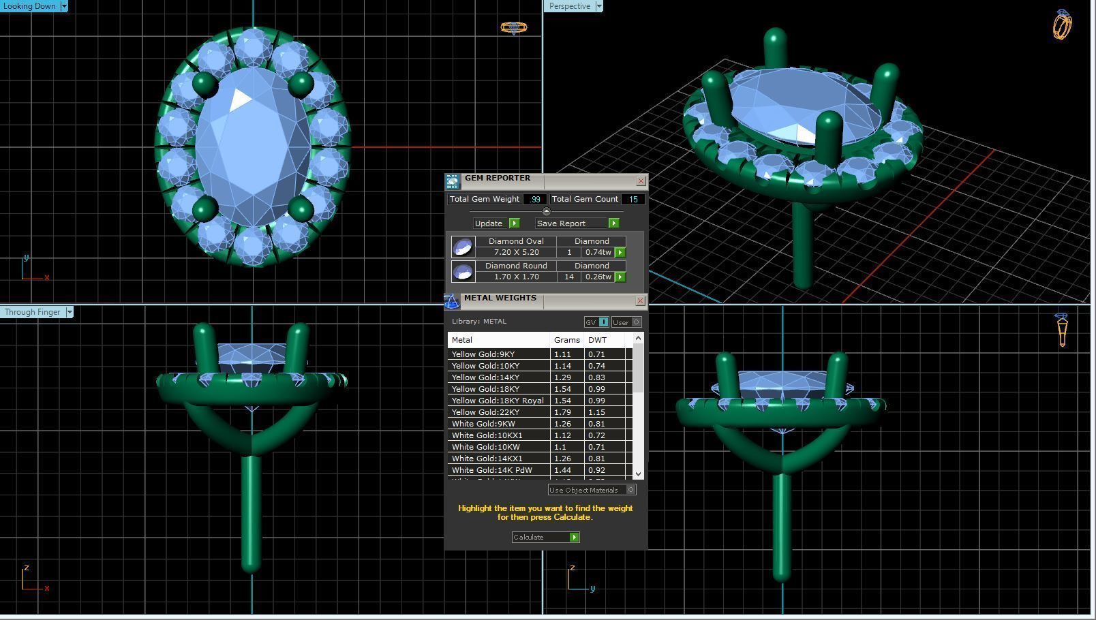Select the White Gold:14KX1 row
This screenshot has height=620, width=1096.
click(540, 459)
